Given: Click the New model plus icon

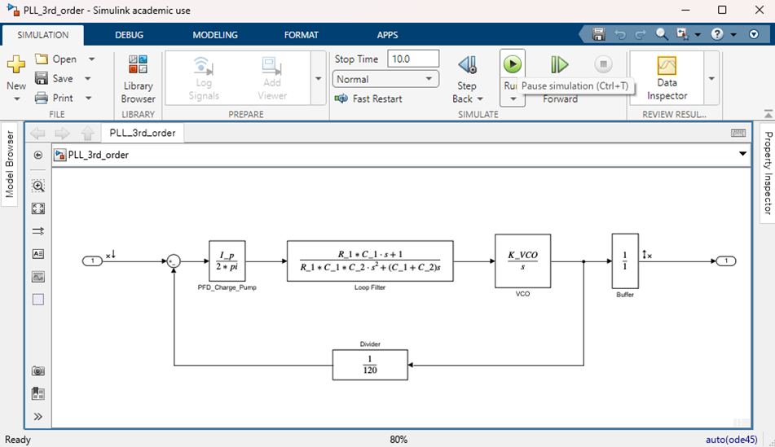Looking at the screenshot, I should pyautogui.click(x=15, y=64).
